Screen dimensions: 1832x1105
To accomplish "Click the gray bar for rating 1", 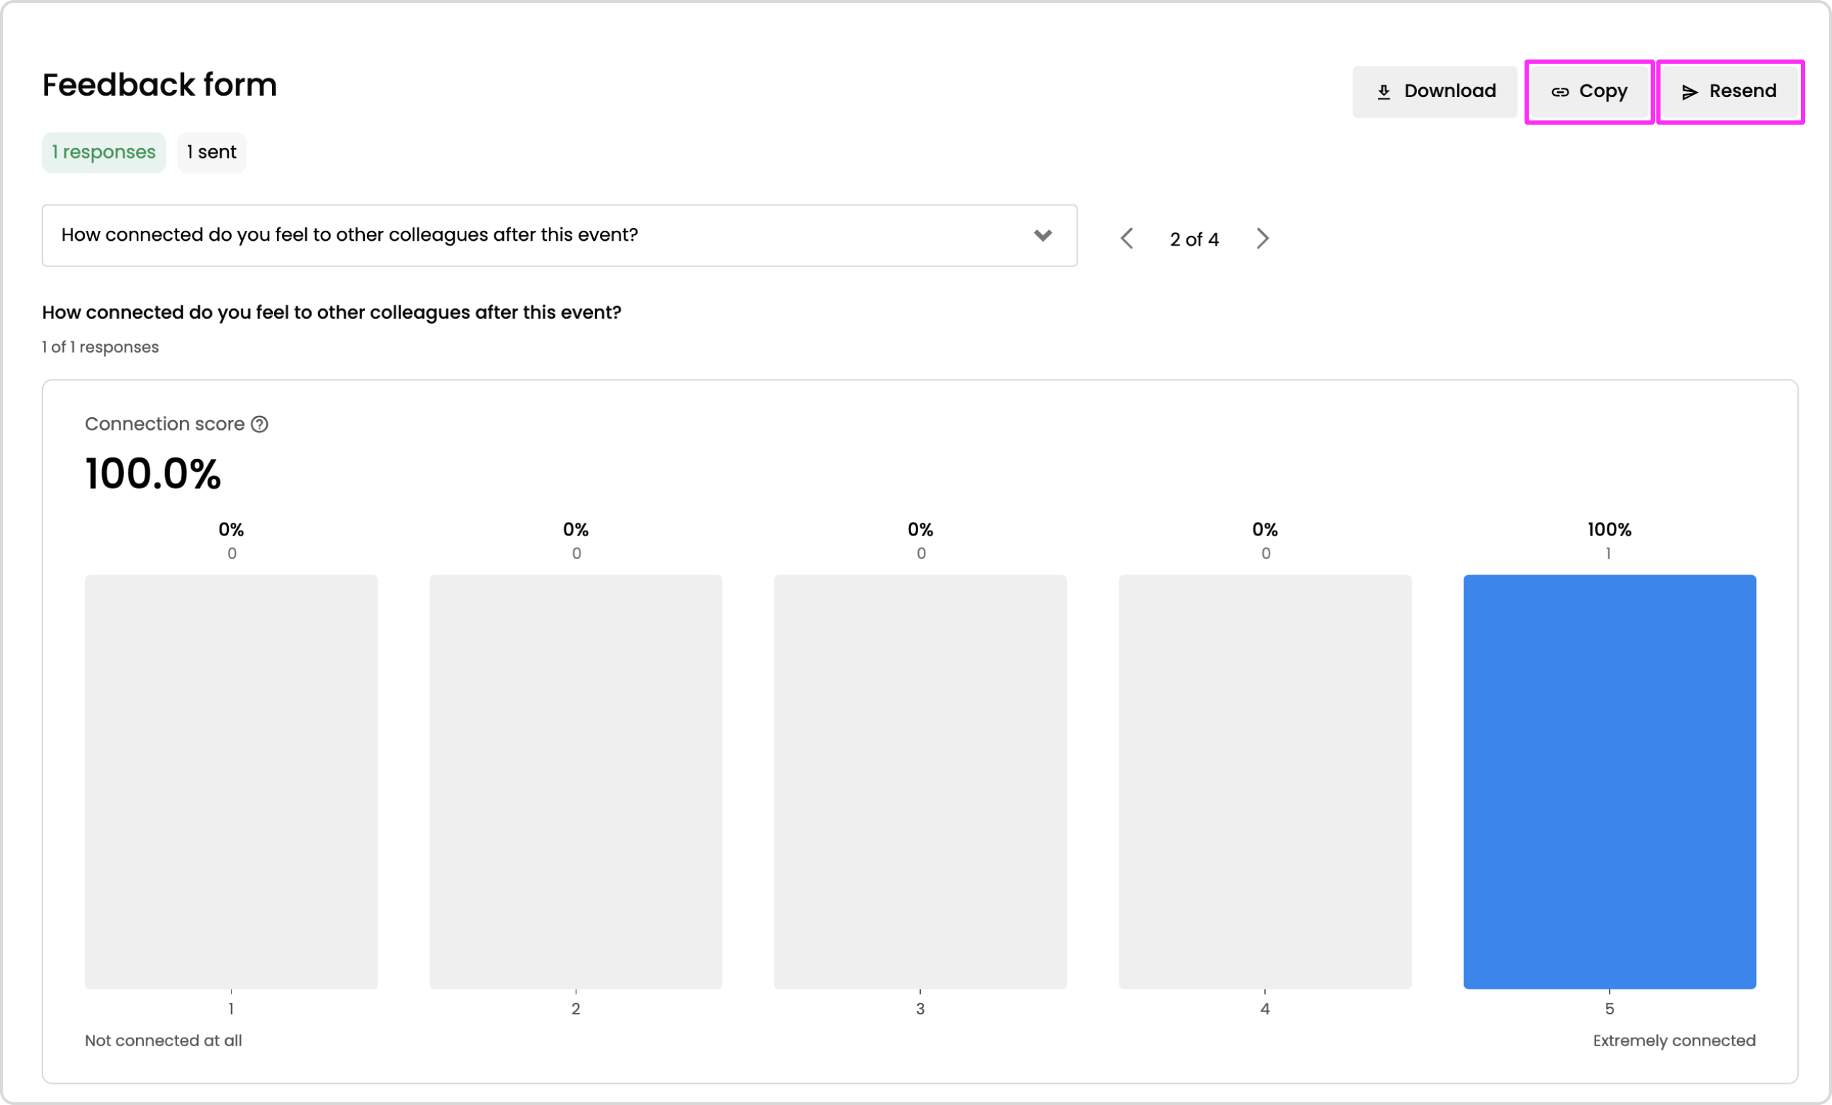I will [x=231, y=781].
